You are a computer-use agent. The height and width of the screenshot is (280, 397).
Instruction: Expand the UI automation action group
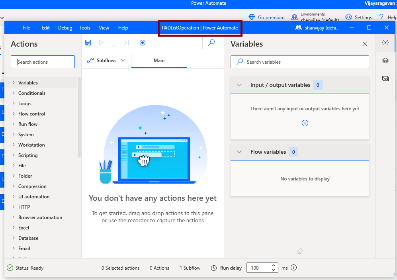click(x=14, y=196)
